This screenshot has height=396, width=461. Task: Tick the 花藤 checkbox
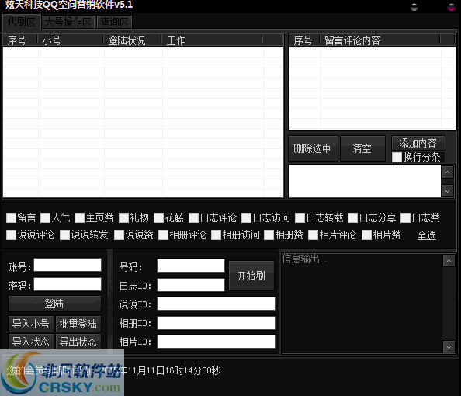click(158, 217)
